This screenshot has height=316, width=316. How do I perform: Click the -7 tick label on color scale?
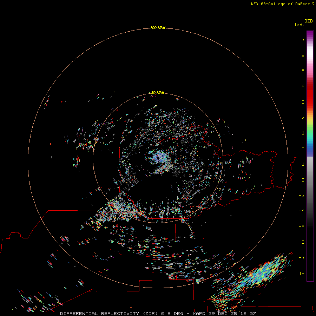[302, 258]
